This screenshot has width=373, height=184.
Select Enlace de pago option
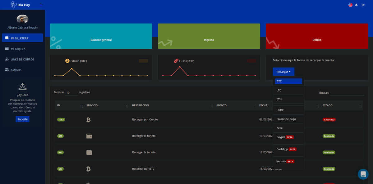point(288,119)
